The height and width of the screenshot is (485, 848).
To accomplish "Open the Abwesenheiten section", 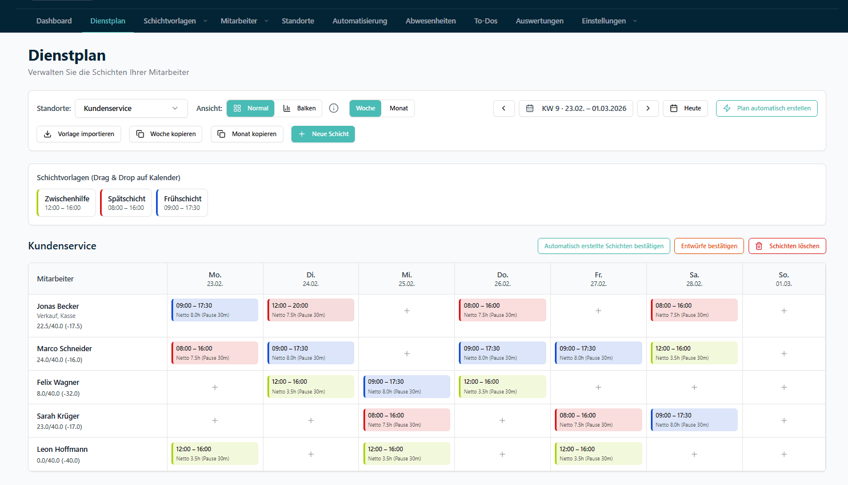I will (x=430, y=21).
